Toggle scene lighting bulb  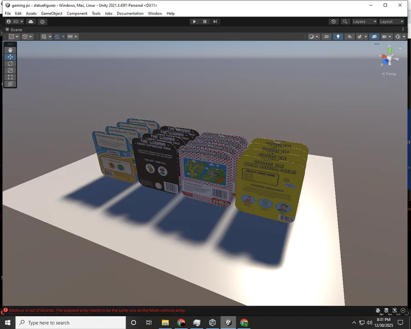(338, 37)
